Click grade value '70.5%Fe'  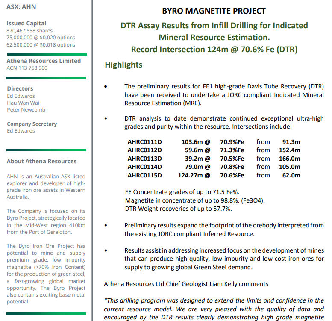(232, 159)
